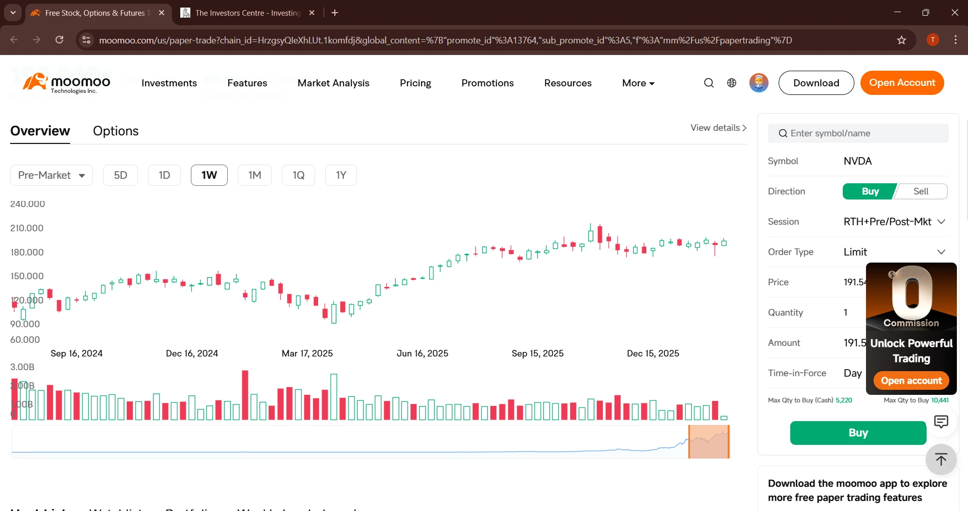This screenshot has width=968, height=511.
Task: Select the 1M chart period
Action: coord(254,175)
